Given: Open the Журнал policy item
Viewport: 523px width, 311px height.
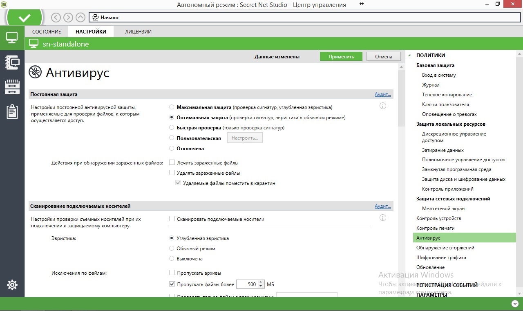Looking at the screenshot, I should click(x=431, y=85).
